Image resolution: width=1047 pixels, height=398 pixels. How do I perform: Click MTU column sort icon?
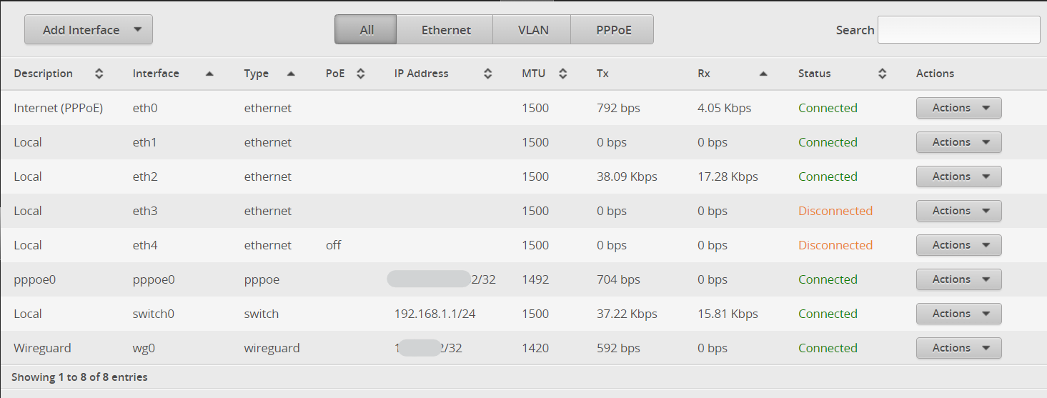coord(563,74)
